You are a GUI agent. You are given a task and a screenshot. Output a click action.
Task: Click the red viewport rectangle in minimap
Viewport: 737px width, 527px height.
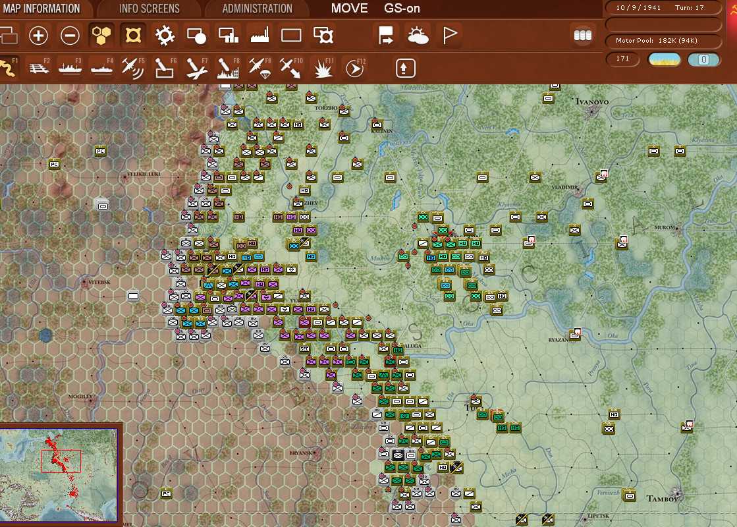point(61,461)
